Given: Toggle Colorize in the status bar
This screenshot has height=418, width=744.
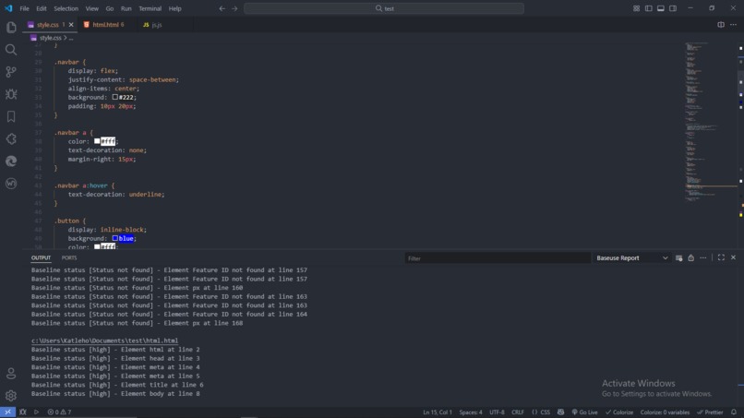Looking at the screenshot, I should [619, 412].
